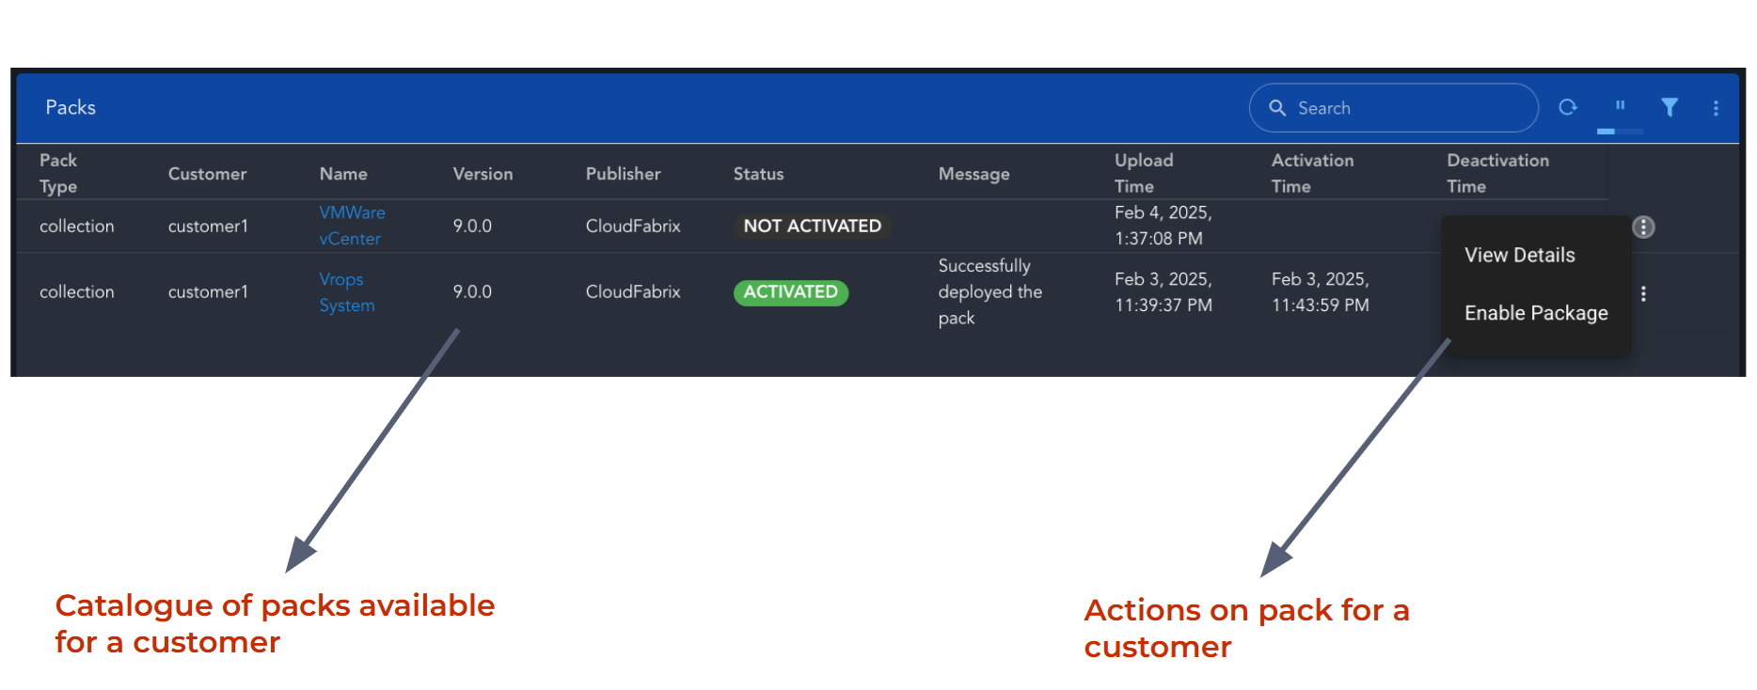Viewport: 1757px width, 690px height.
Task: Sort by the Pack Type column header
Action: [x=58, y=173]
